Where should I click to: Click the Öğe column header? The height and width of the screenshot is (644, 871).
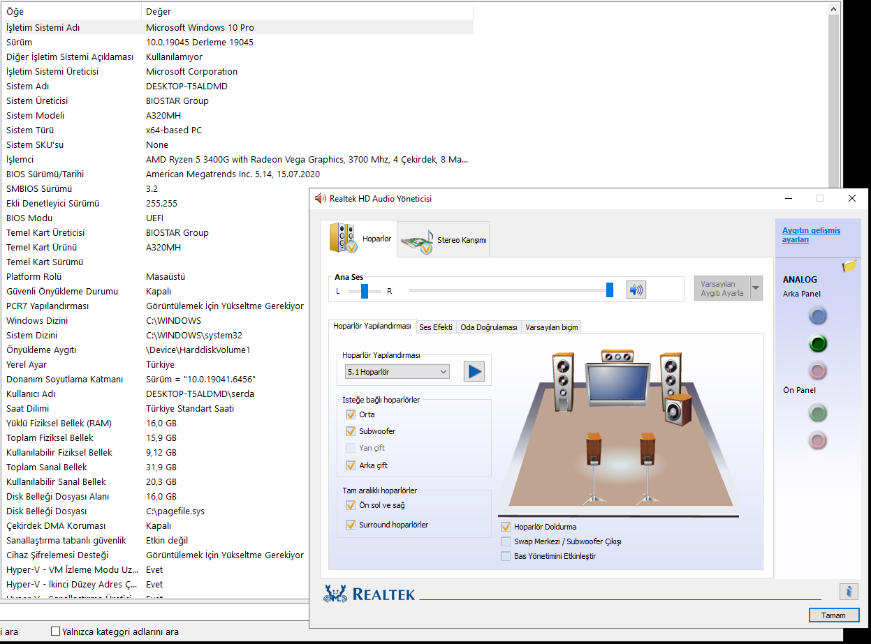click(71, 11)
